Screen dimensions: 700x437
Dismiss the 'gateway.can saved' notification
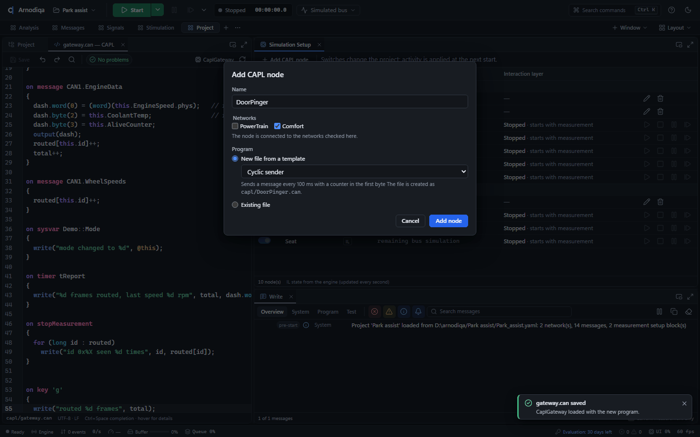pyautogui.click(x=684, y=403)
